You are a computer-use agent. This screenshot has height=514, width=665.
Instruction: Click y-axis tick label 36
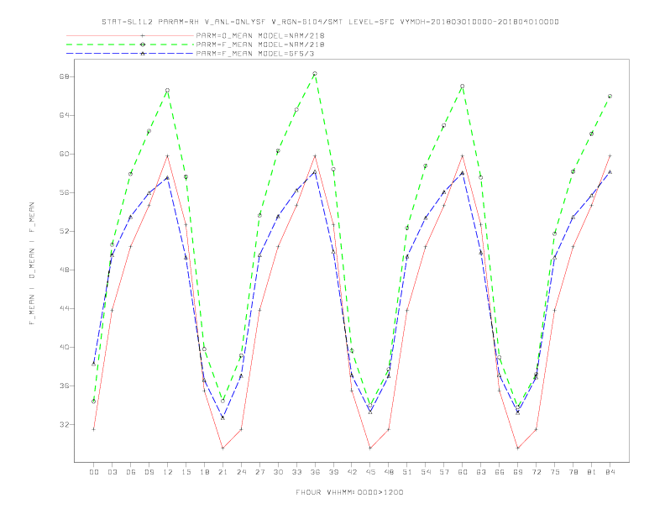[x=64, y=386]
